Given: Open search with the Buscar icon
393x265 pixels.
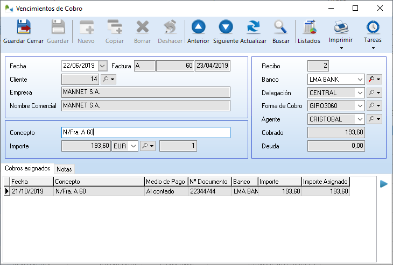Looking at the screenshot, I should (x=280, y=27).
